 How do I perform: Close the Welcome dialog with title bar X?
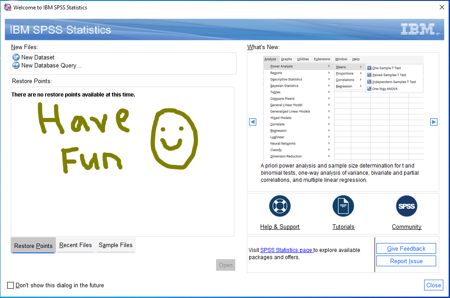pos(442,7)
